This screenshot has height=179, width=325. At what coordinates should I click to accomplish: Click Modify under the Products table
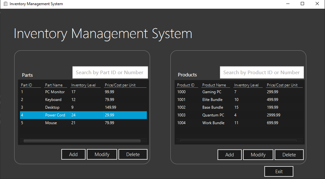(x=258, y=155)
